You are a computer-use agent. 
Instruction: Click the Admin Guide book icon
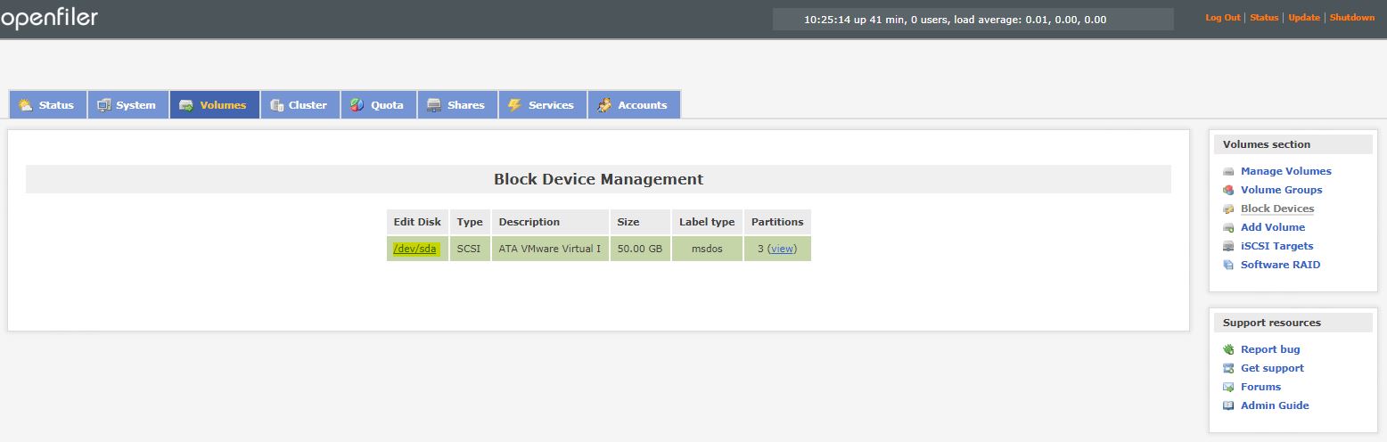(1228, 405)
